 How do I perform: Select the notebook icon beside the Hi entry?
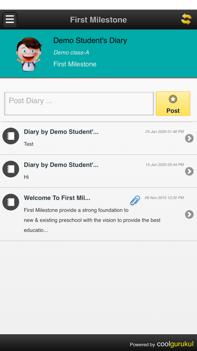10,169
